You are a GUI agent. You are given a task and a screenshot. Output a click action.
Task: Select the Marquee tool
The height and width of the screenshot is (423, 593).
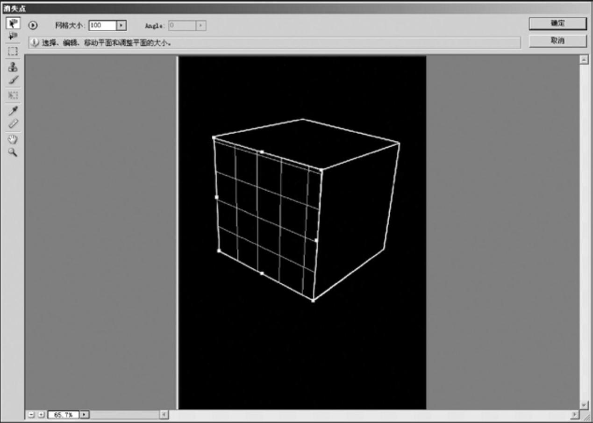pyautogui.click(x=13, y=51)
